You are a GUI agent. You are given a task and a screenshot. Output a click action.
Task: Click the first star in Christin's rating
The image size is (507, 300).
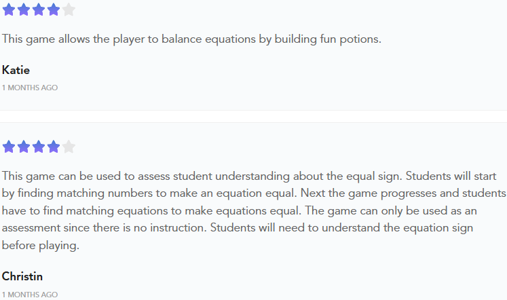9,147
